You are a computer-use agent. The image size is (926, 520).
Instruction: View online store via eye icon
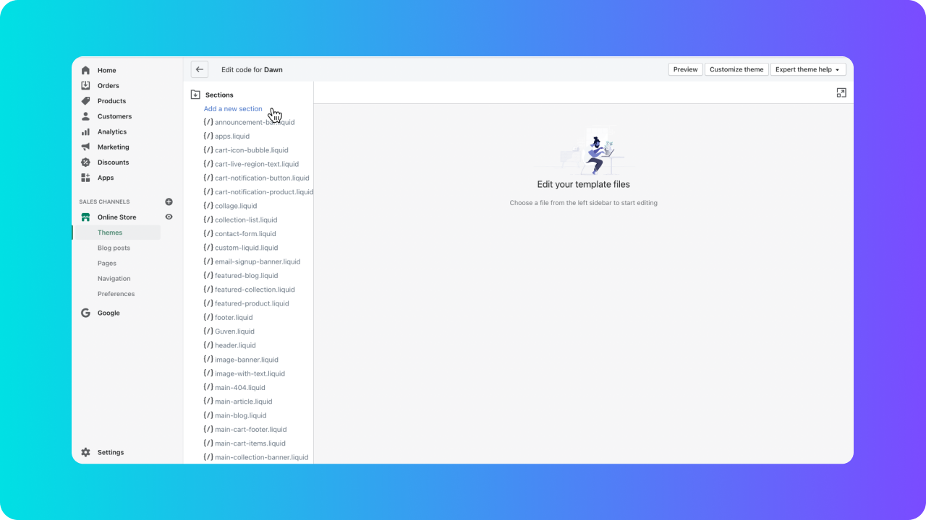[169, 217]
